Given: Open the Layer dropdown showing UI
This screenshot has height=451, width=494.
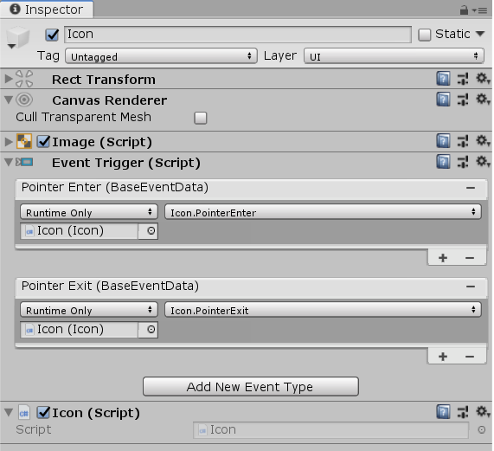Looking at the screenshot, I should 394,56.
